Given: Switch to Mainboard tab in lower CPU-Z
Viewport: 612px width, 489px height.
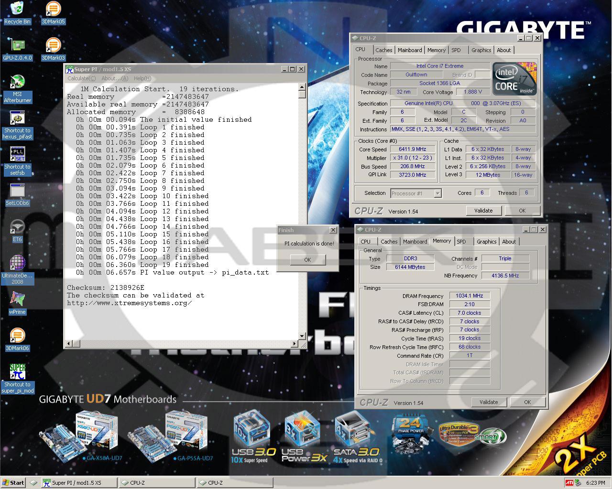Looking at the screenshot, I should 415,242.
